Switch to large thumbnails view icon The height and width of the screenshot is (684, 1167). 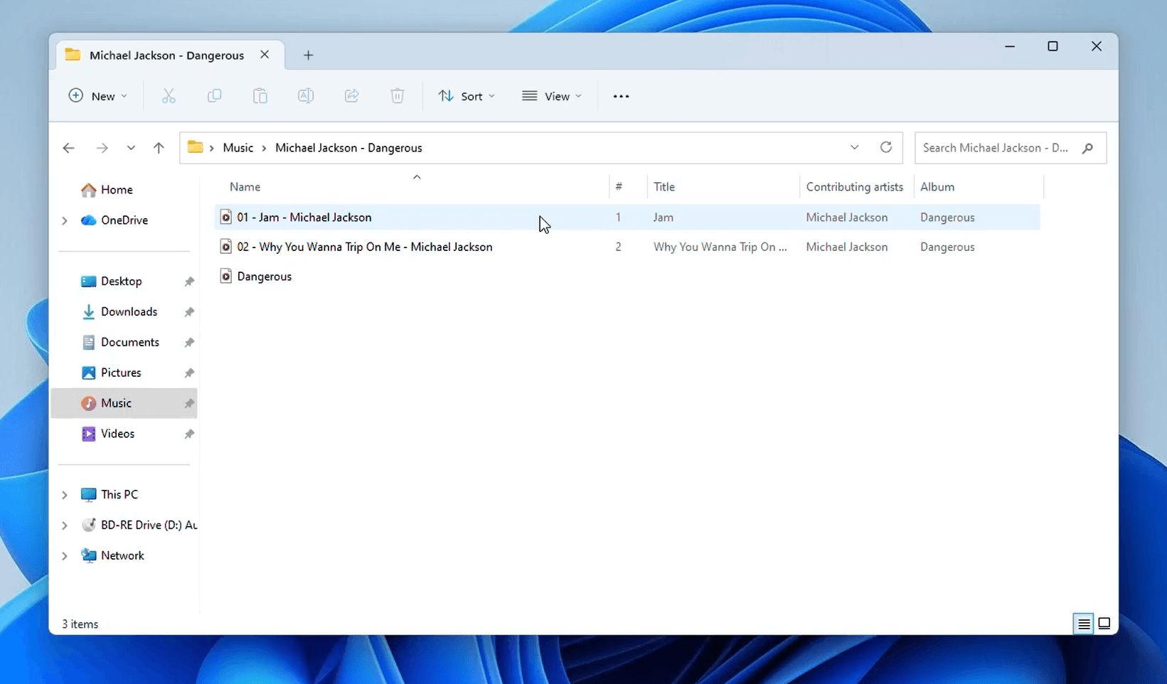(1104, 624)
